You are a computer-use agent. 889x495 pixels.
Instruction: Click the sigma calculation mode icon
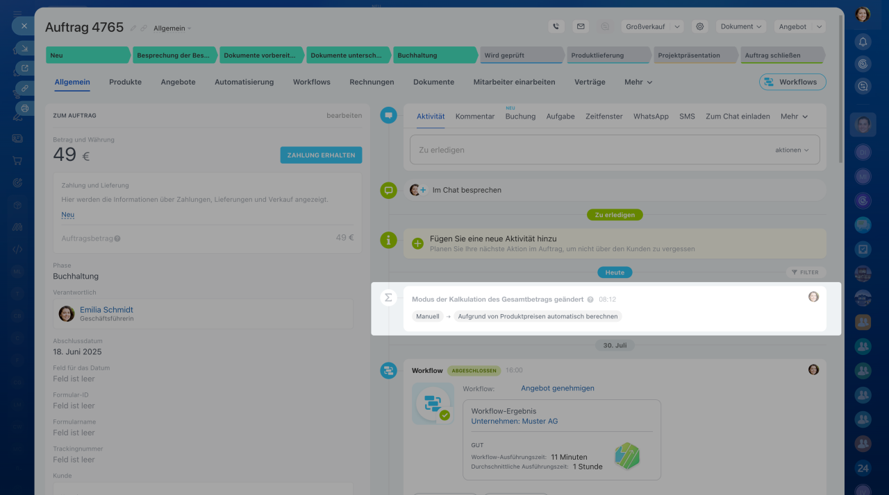tap(388, 297)
